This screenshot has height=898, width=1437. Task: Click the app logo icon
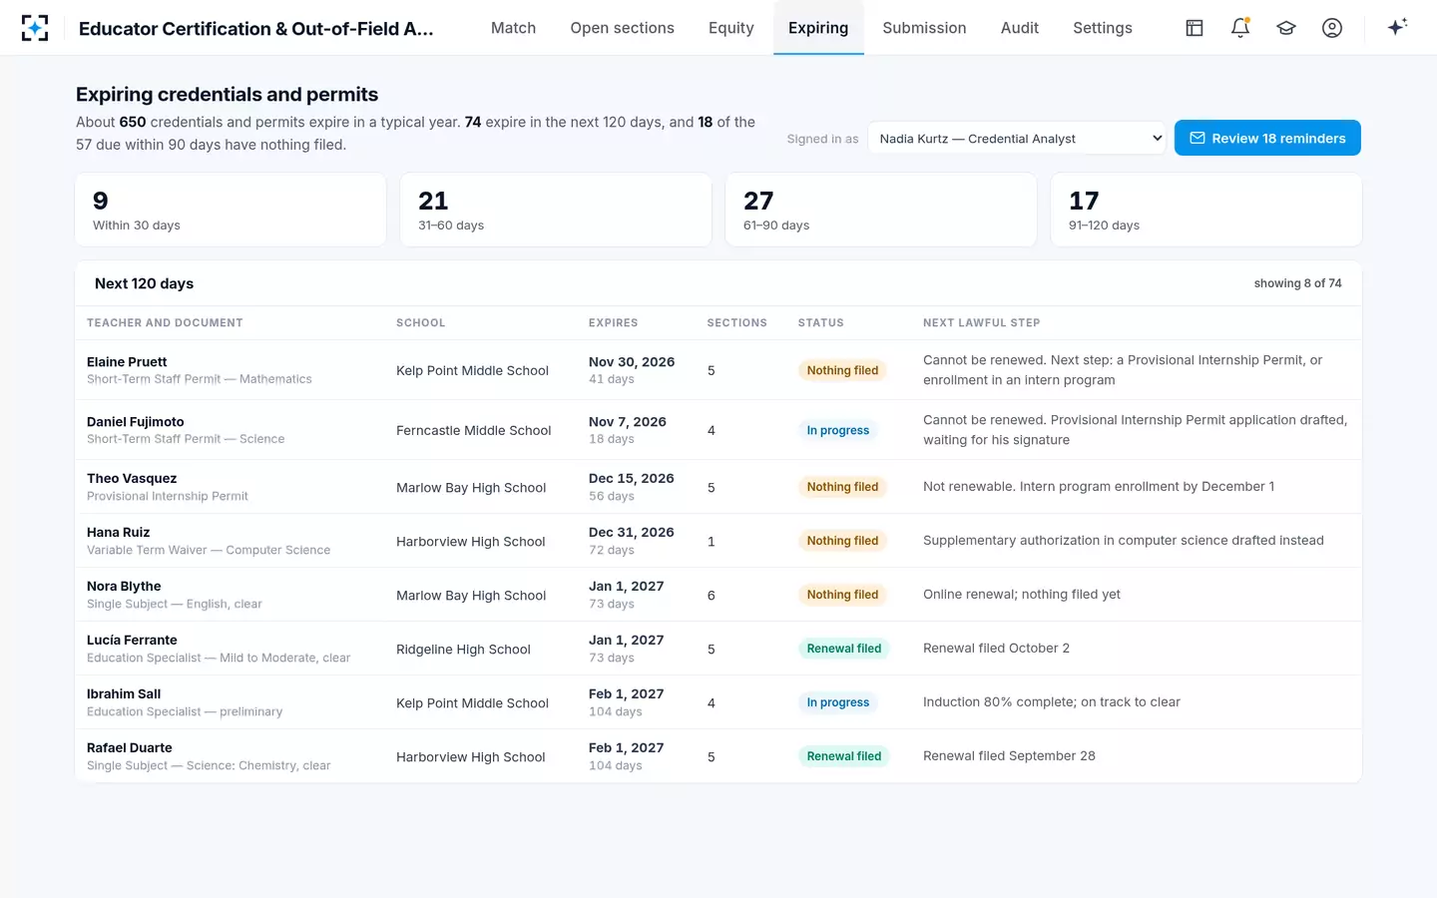pyautogui.click(x=35, y=28)
